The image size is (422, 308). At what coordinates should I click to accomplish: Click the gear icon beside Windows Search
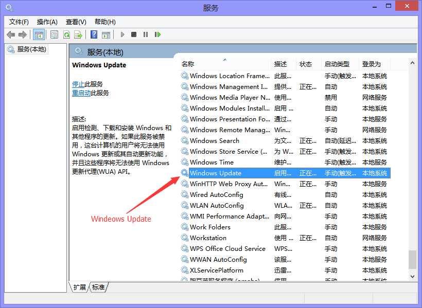(x=184, y=140)
